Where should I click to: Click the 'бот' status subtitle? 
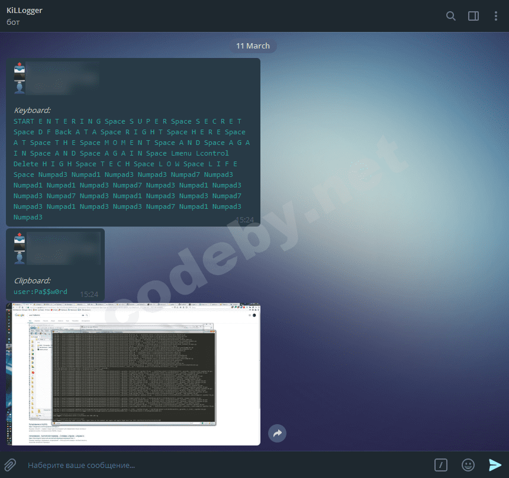13,22
